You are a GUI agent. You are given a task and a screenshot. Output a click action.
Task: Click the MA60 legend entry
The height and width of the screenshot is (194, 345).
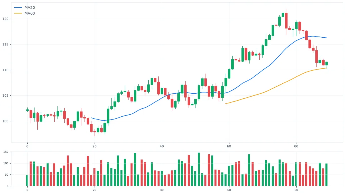[x=24, y=14]
